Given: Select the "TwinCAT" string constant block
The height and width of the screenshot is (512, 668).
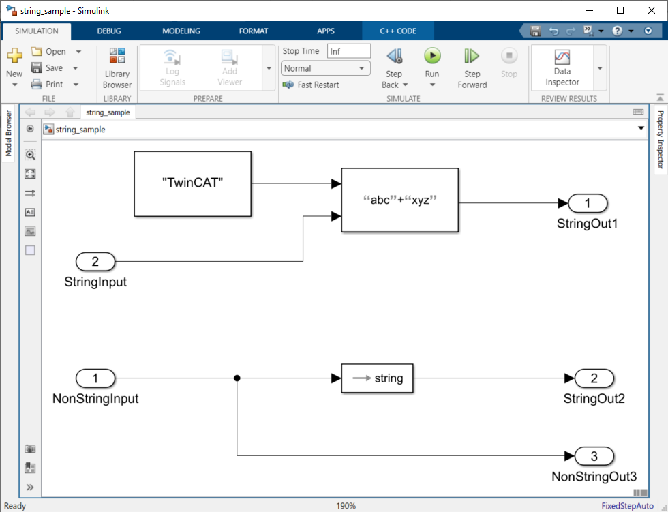Looking at the screenshot, I should 192,183.
